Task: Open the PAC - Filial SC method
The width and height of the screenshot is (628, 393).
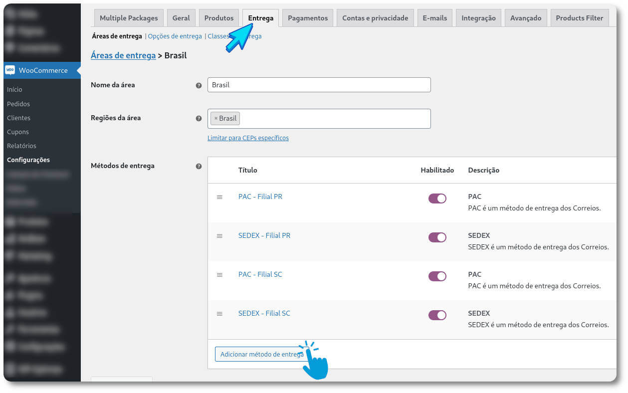Action: tap(260, 275)
